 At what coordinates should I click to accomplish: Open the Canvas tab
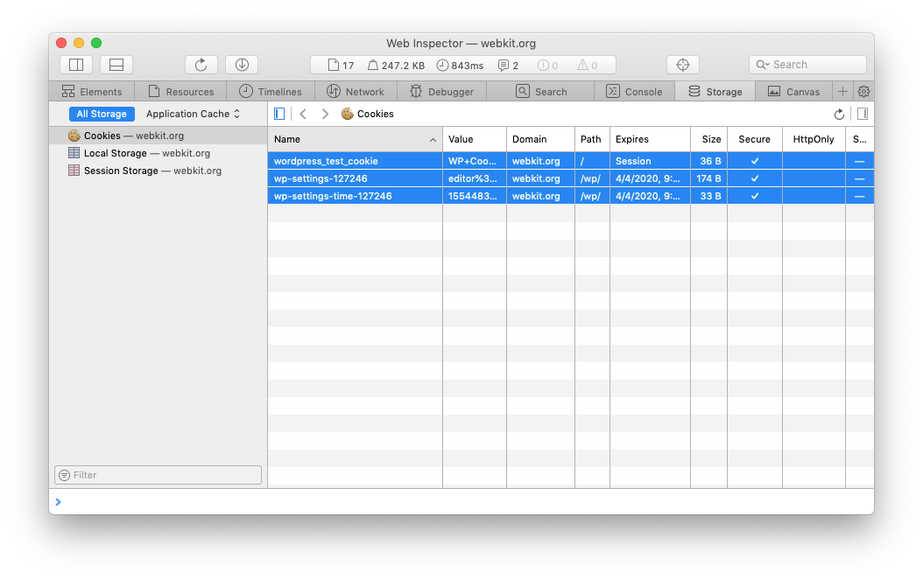(x=793, y=92)
